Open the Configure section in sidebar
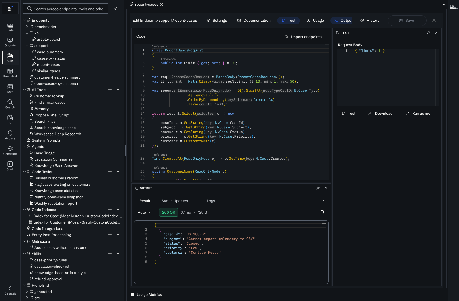Image resolution: width=459 pixels, height=301 pixels. coord(10,151)
